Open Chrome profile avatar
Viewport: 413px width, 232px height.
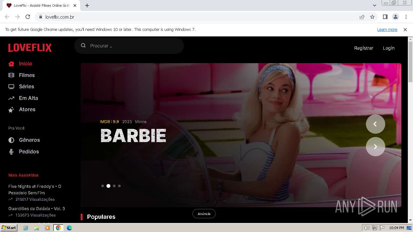coord(395,17)
